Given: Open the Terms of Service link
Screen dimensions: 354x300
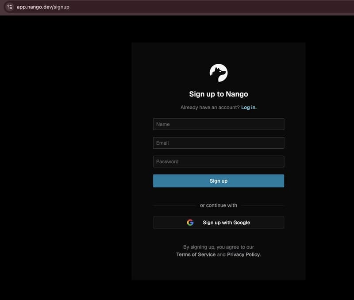Looking at the screenshot, I should [196, 254].
